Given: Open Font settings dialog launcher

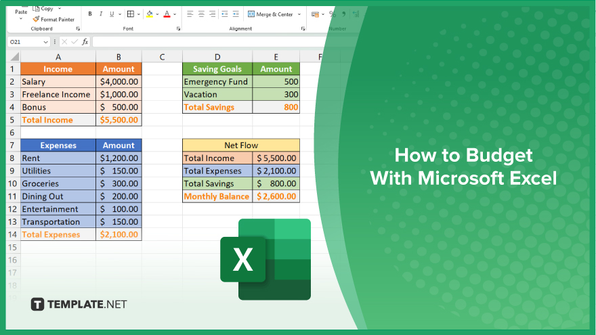Looking at the screenshot, I should click(x=178, y=28).
